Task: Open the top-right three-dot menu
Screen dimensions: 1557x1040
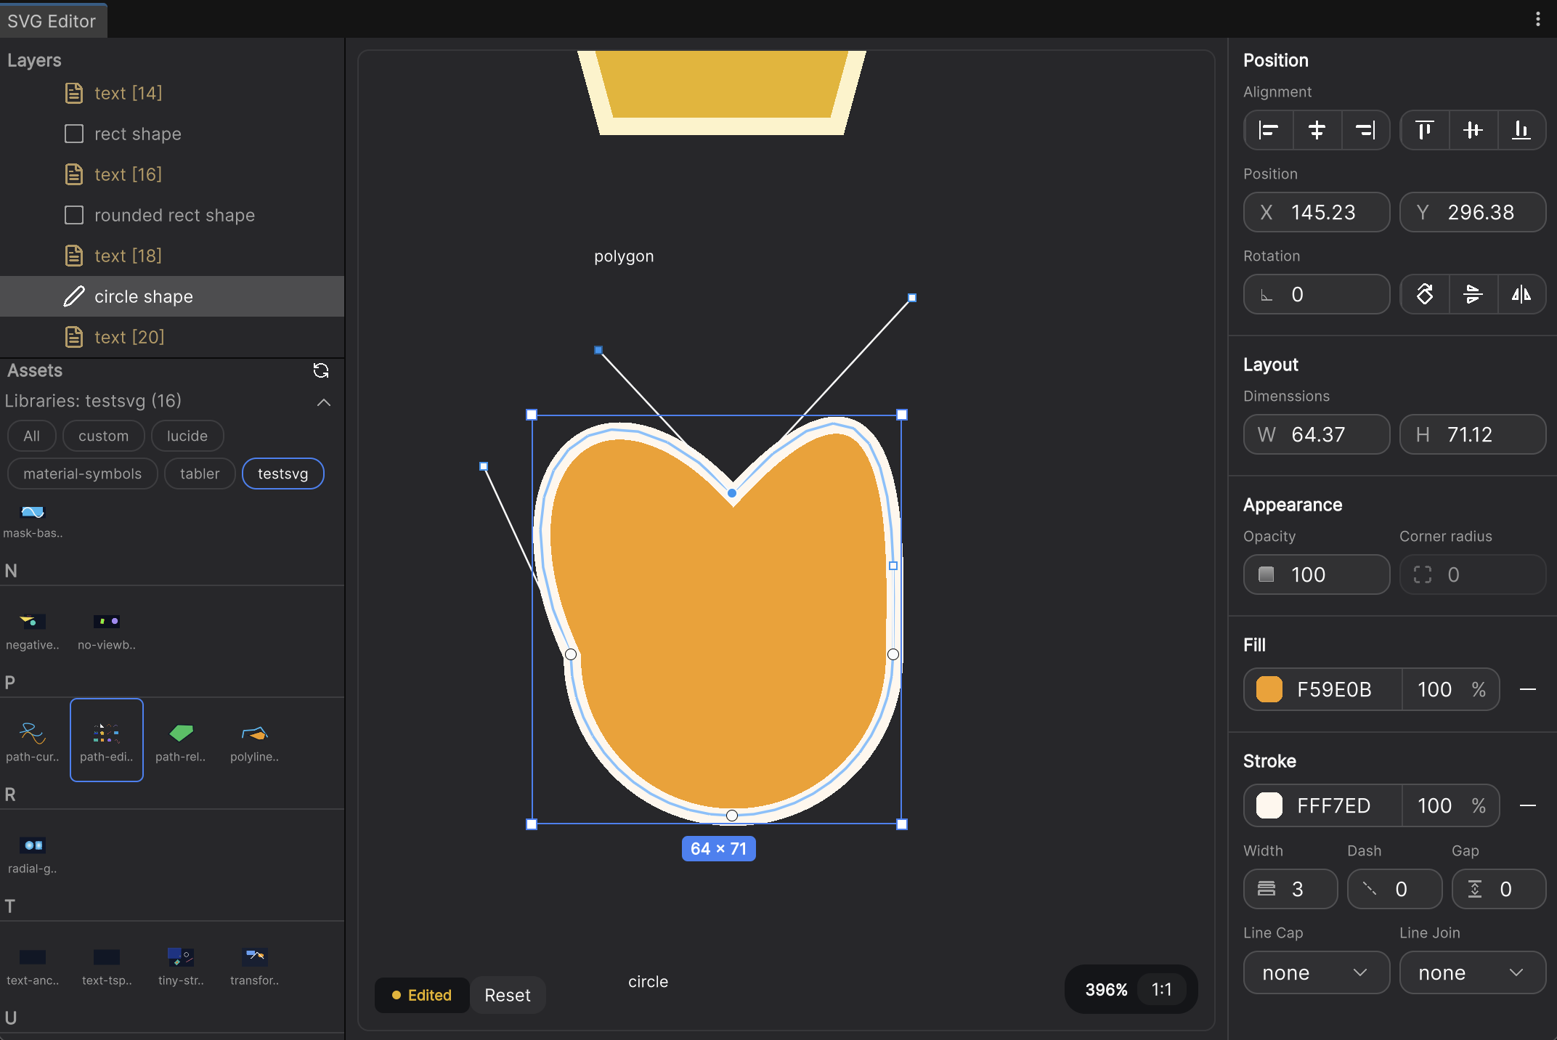Action: (1537, 19)
